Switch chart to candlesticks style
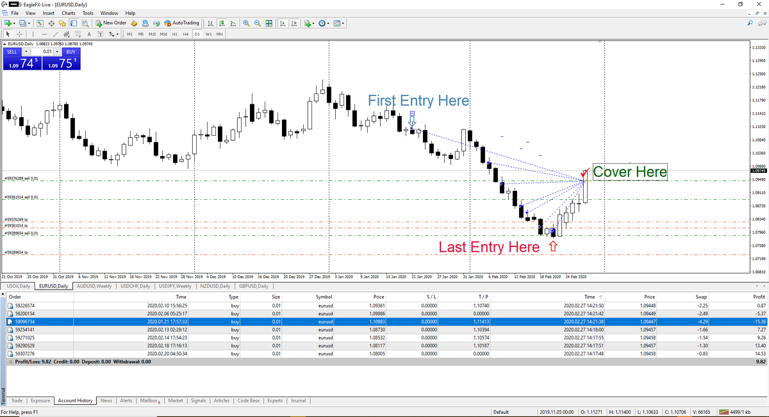This screenshot has width=769, height=417. click(x=221, y=23)
